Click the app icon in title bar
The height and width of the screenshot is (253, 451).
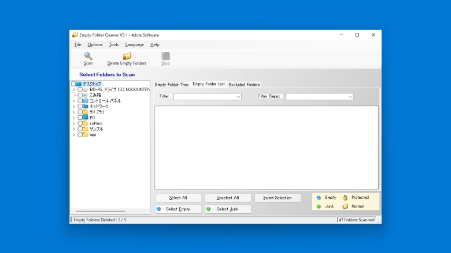coord(75,35)
